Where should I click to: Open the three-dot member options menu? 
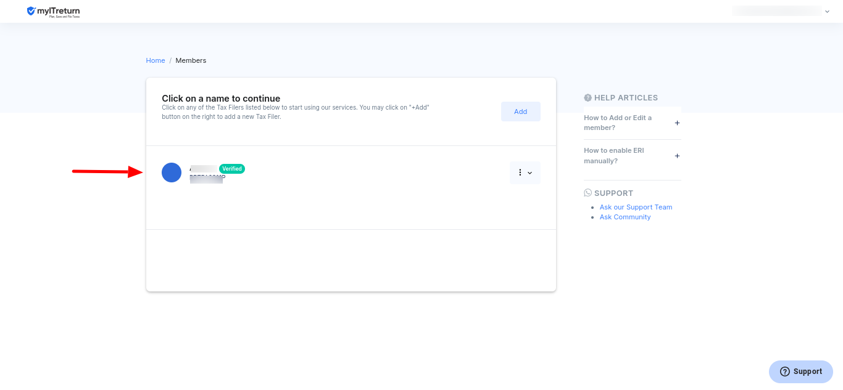[520, 173]
